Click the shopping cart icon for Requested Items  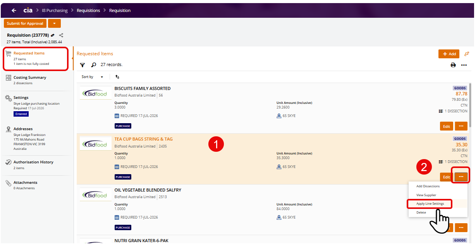click(9, 54)
